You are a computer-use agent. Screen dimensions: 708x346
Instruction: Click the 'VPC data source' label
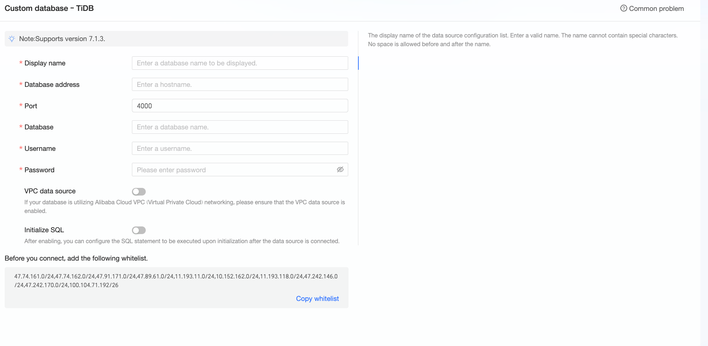coord(50,191)
